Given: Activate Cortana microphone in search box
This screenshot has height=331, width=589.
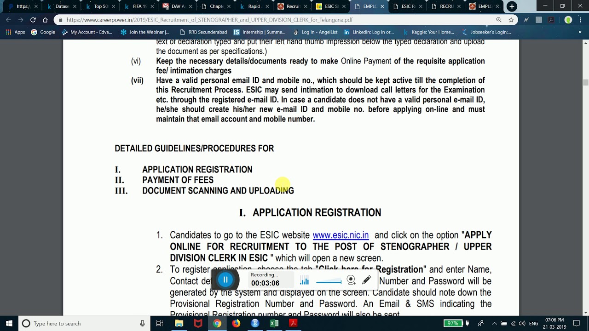Looking at the screenshot, I should (142, 323).
